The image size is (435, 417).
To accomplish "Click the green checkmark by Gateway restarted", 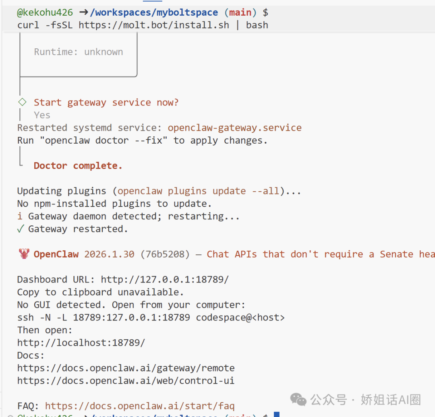I will pos(20,229).
